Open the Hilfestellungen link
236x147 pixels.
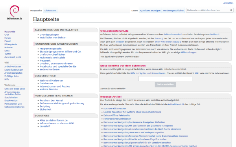(188, 53)
